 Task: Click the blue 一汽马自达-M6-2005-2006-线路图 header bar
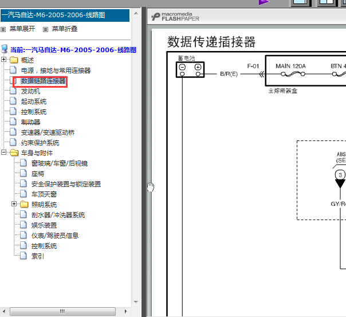tap(65, 15)
